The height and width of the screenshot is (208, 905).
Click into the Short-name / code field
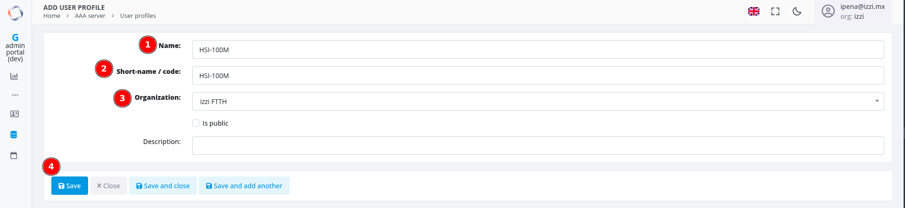(538, 76)
